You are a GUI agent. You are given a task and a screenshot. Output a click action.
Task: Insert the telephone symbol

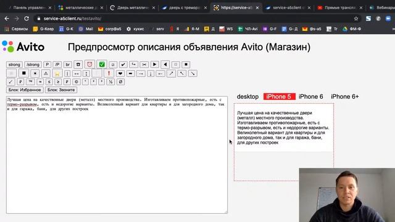pos(78,65)
